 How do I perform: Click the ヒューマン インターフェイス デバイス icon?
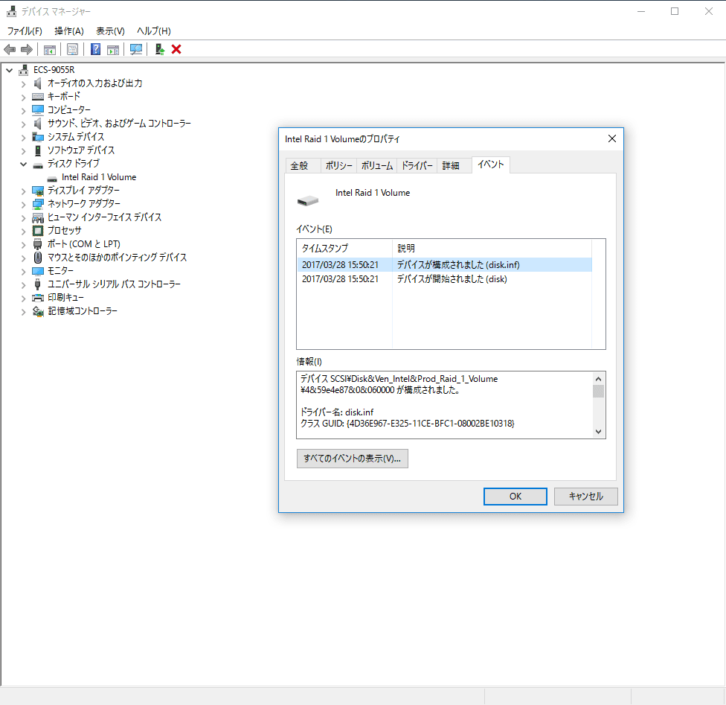pos(38,217)
